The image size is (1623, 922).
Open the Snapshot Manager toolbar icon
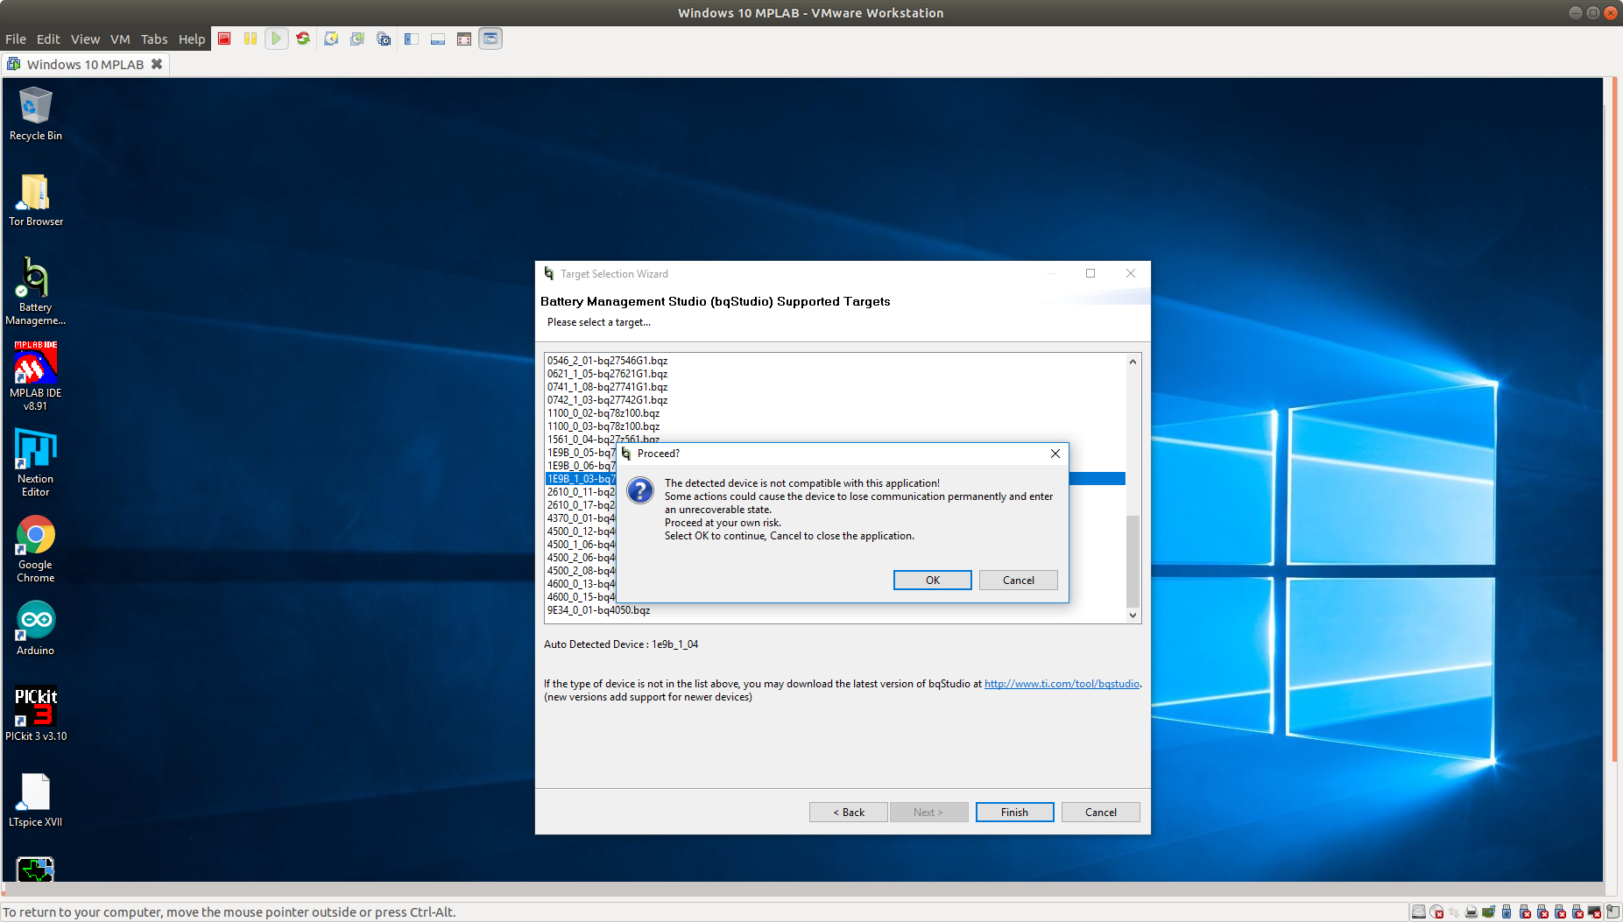[x=384, y=39]
